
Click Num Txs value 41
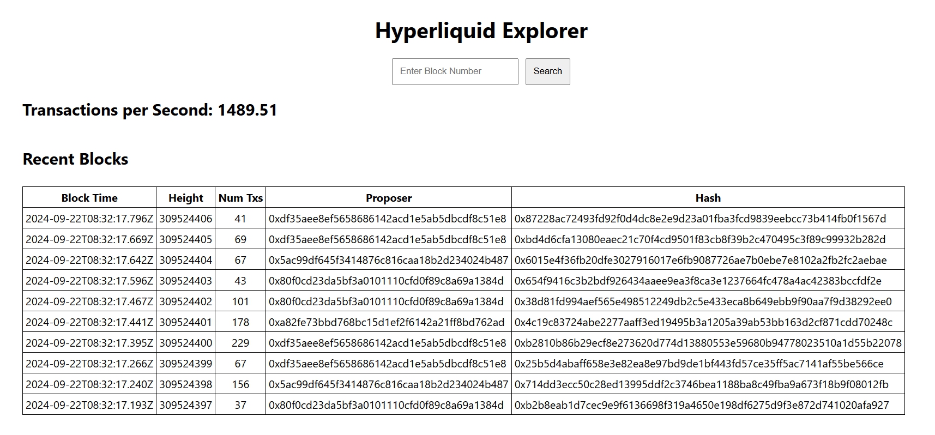(240, 219)
